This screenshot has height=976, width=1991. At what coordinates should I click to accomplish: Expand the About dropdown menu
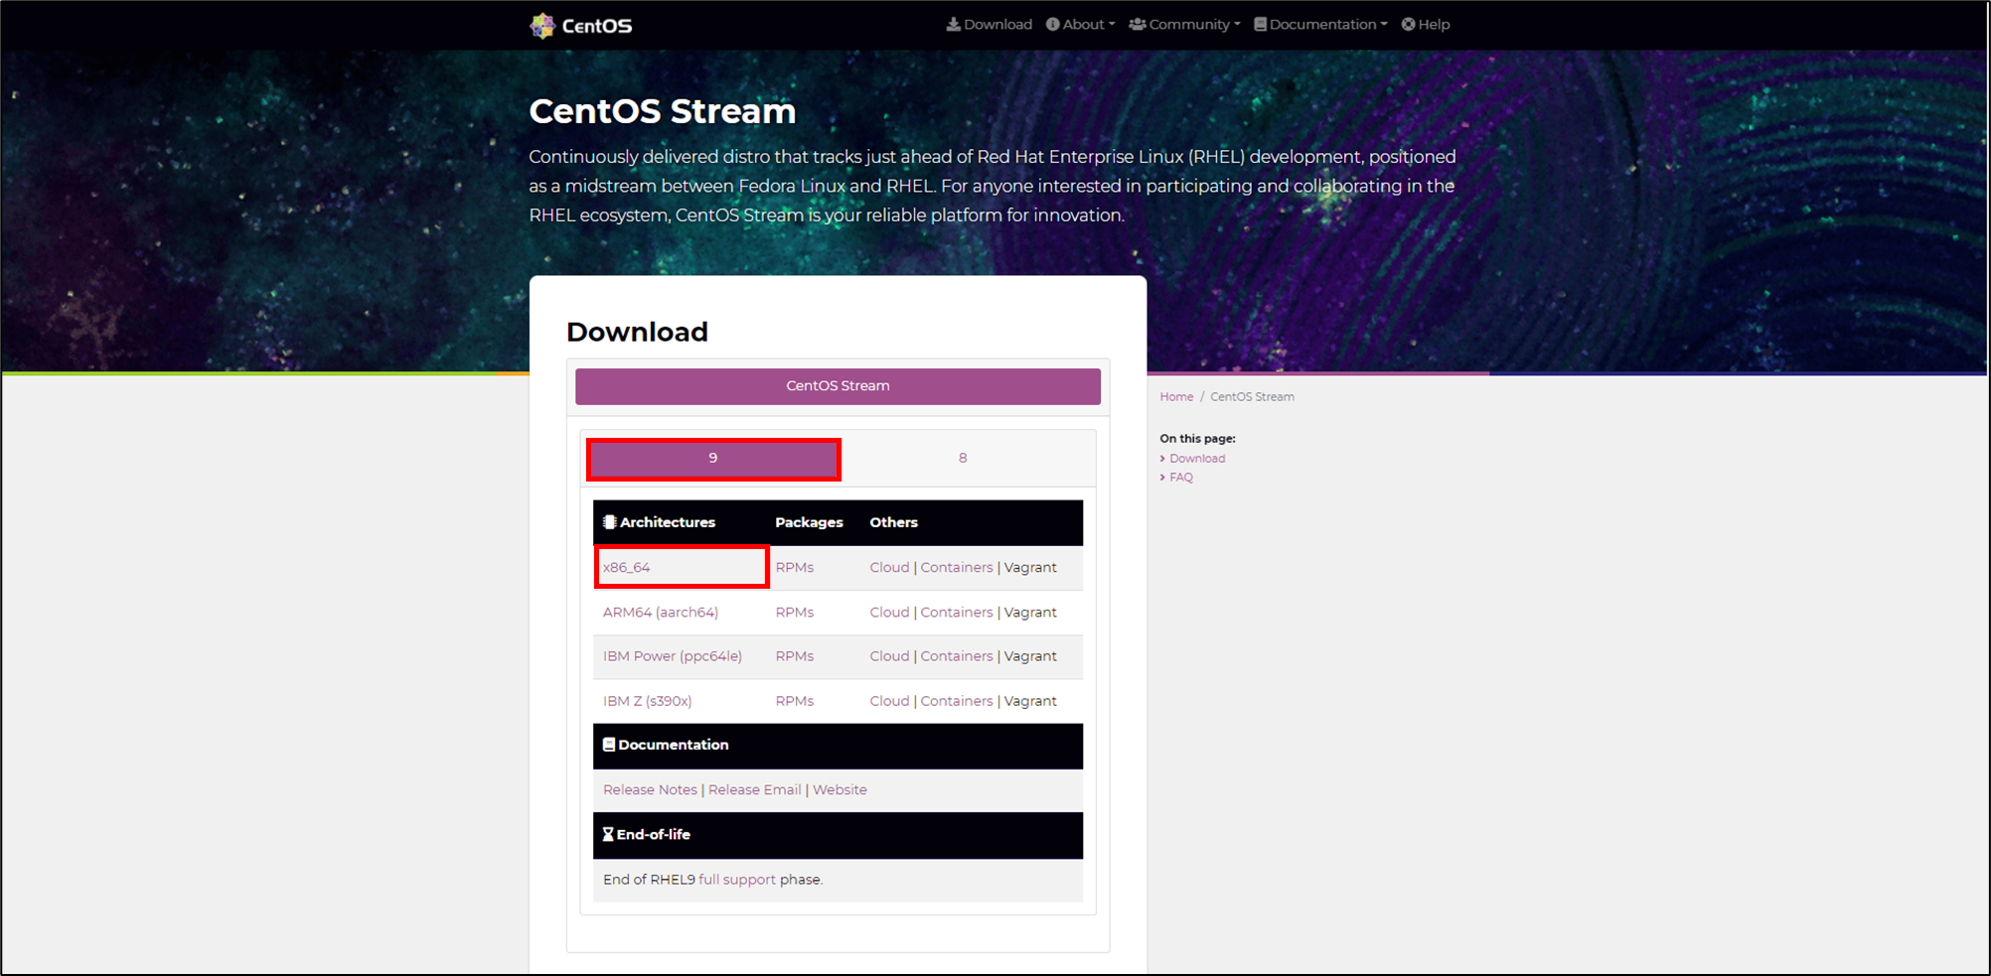pyautogui.click(x=1080, y=24)
